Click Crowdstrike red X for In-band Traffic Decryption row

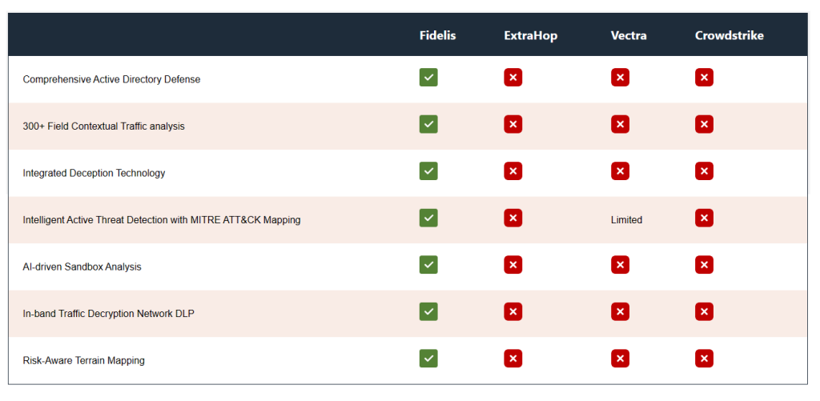(x=704, y=312)
